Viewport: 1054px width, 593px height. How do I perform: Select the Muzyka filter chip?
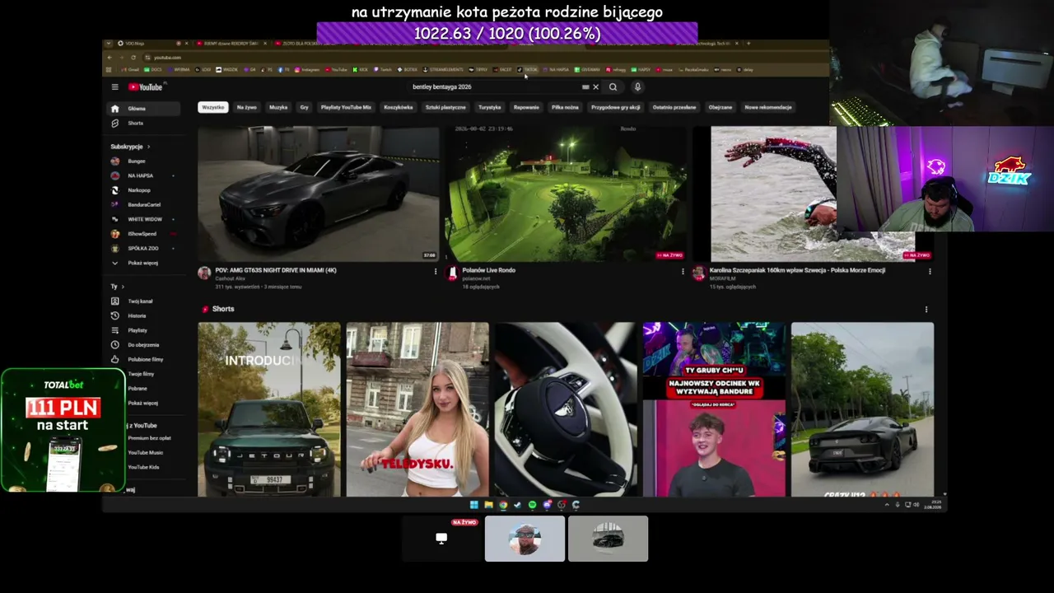tap(278, 107)
